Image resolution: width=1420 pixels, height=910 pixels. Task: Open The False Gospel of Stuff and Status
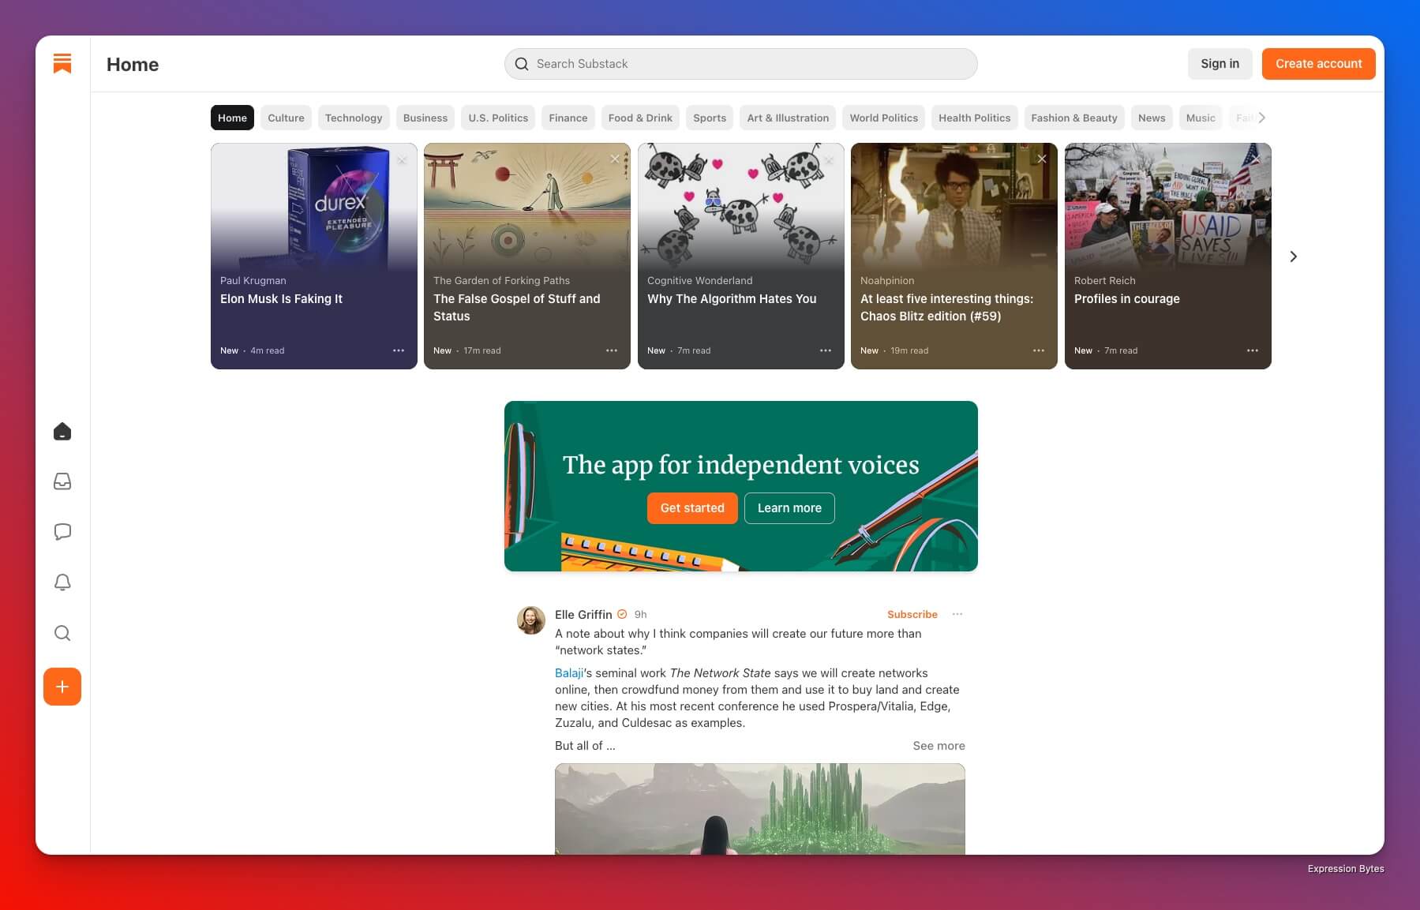tap(517, 308)
